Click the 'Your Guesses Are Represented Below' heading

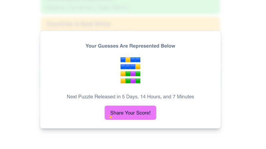coord(130,46)
